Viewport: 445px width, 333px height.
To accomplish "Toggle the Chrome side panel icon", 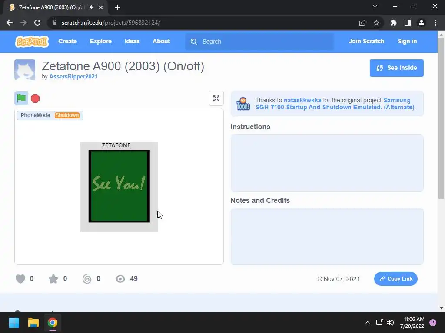I will tap(408, 23).
